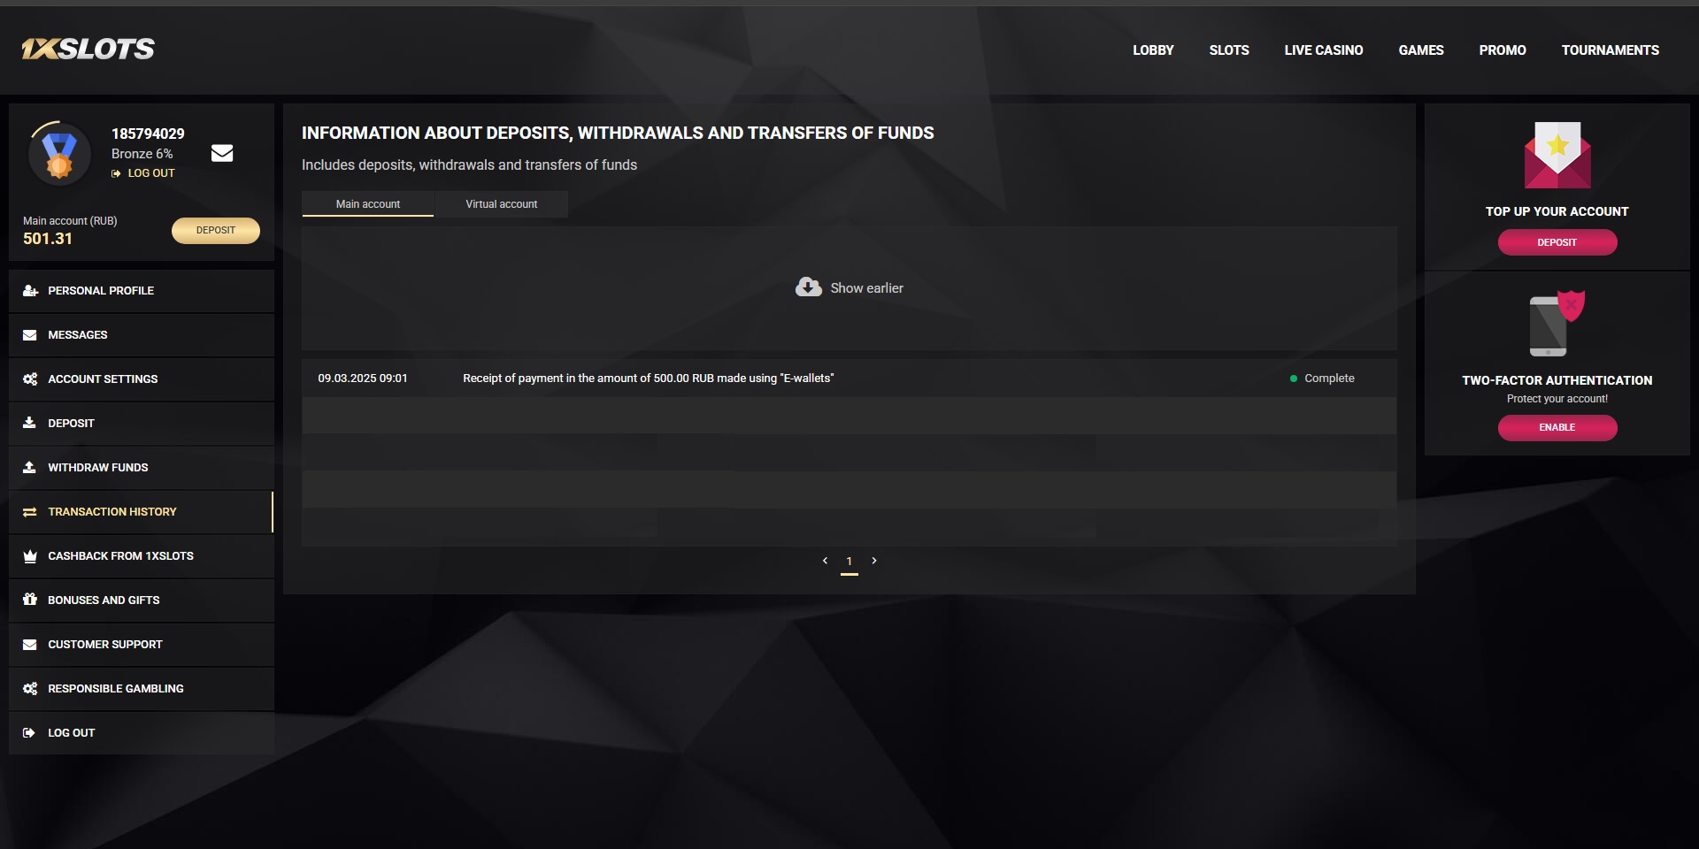Click the green Complete status dot
The width and height of the screenshot is (1699, 849).
(x=1294, y=379)
